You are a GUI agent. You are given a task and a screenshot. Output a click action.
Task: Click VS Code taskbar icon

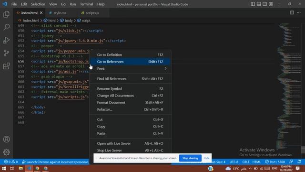(29, 168)
